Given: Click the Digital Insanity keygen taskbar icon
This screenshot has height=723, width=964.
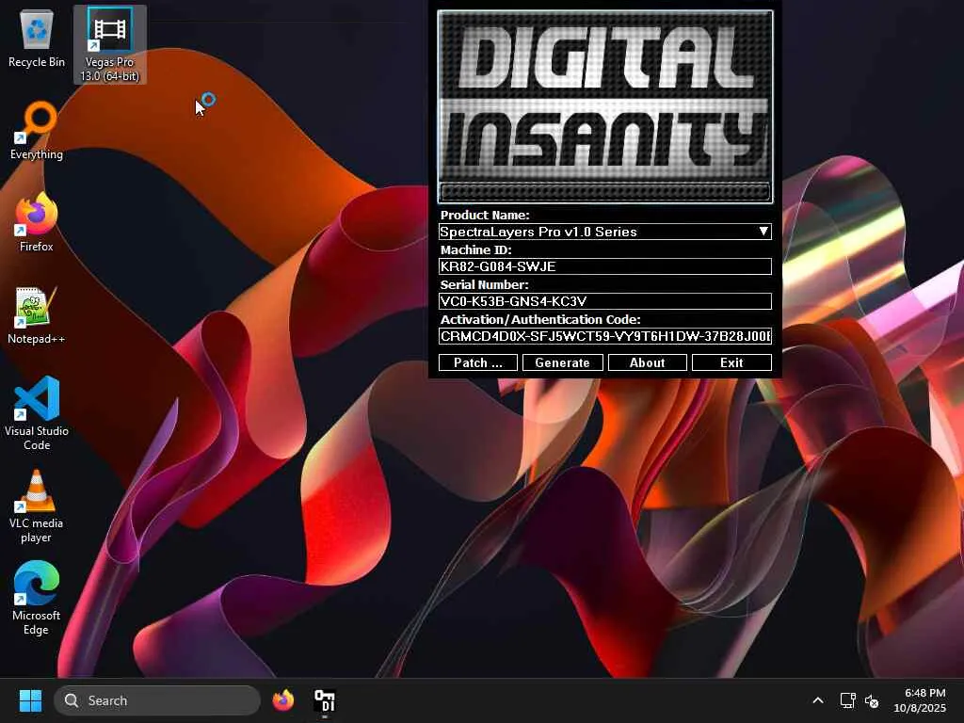Looking at the screenshot, I should 324,700.
